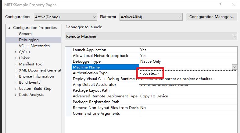Select Debugging in the properties tree
This screenshot has height=133, width=240.
pos(29,40)
